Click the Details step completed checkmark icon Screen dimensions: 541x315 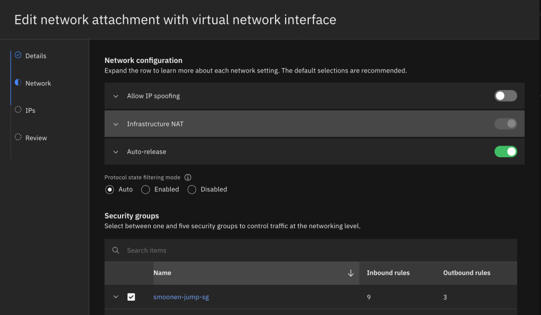[x=18, y=55]
